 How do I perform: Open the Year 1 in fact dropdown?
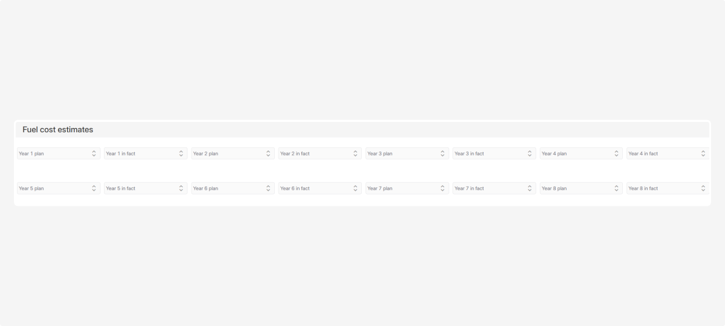[x=145, y=153]
